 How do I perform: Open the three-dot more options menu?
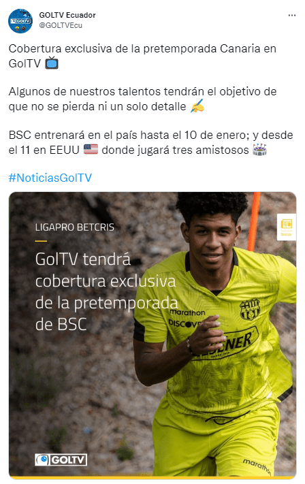pos(292,16)
